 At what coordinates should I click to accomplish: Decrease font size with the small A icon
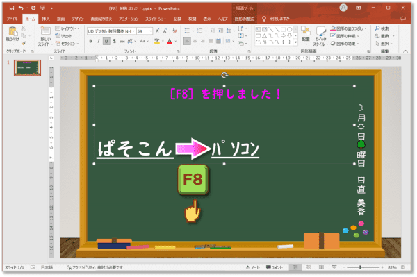tap(165, 31)
